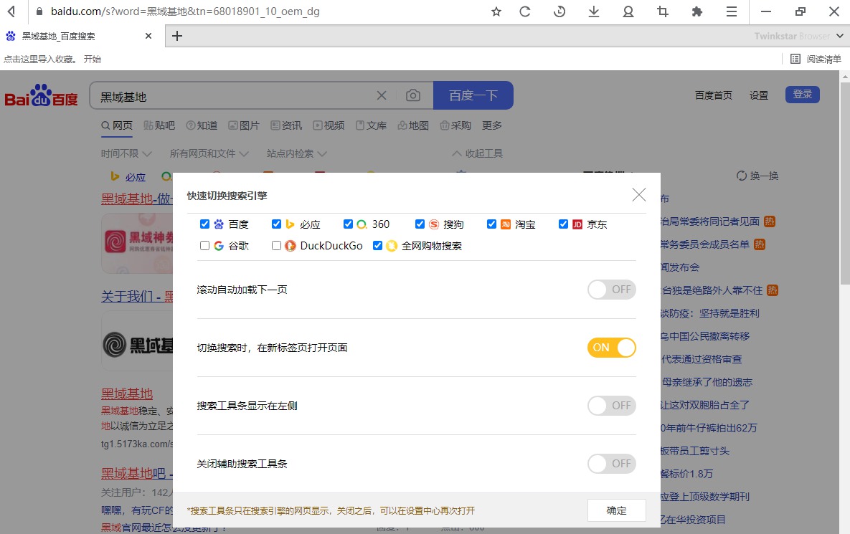This screenshot has width=850, height=534.
Task: Switch to the 贴吧 tab
Action: tap(159, 125)
